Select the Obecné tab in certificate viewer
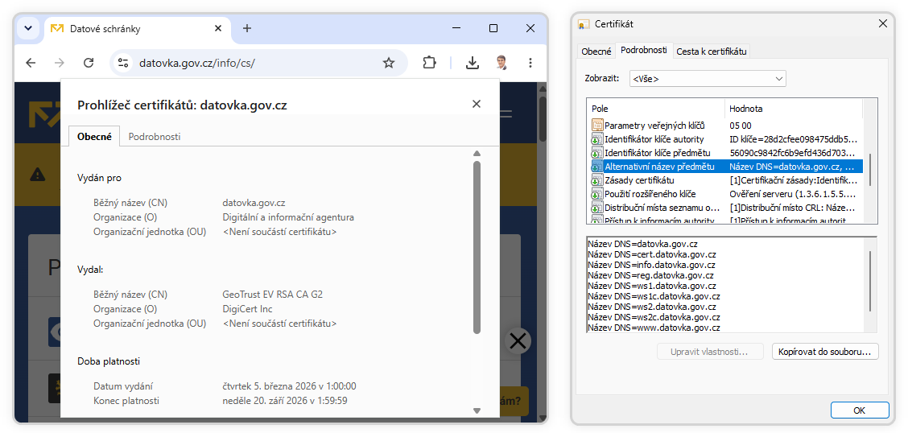The height and width of the screenshot is (433, 908). (x=94, y=137)
